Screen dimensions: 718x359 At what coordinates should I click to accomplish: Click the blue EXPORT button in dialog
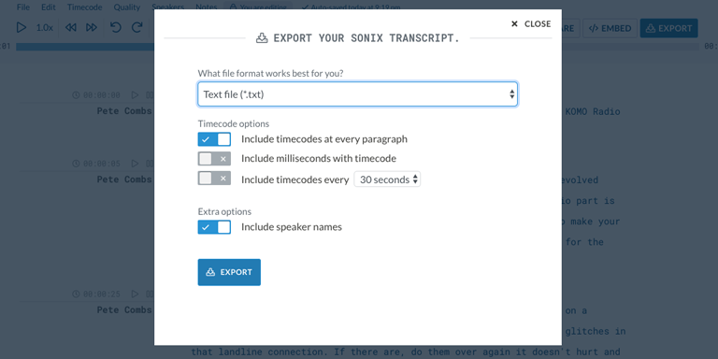pyautogui.click(x=229, y=272)
